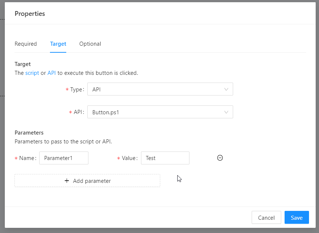319x233 pixels.
Task: Click the 'Value:' field label
Action: [x=130, y=158]
